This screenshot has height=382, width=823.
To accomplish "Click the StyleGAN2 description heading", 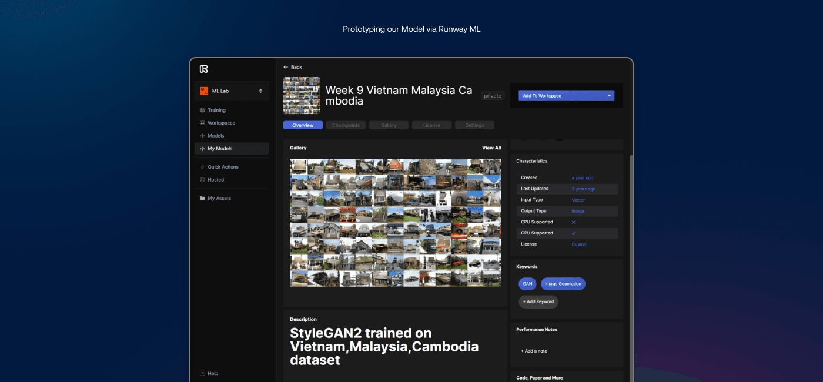I will pos(384,346).
